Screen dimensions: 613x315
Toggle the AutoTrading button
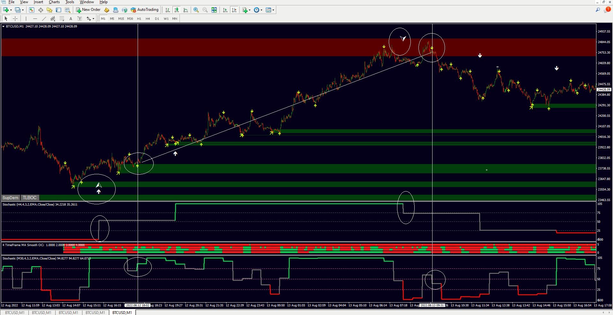145,10
